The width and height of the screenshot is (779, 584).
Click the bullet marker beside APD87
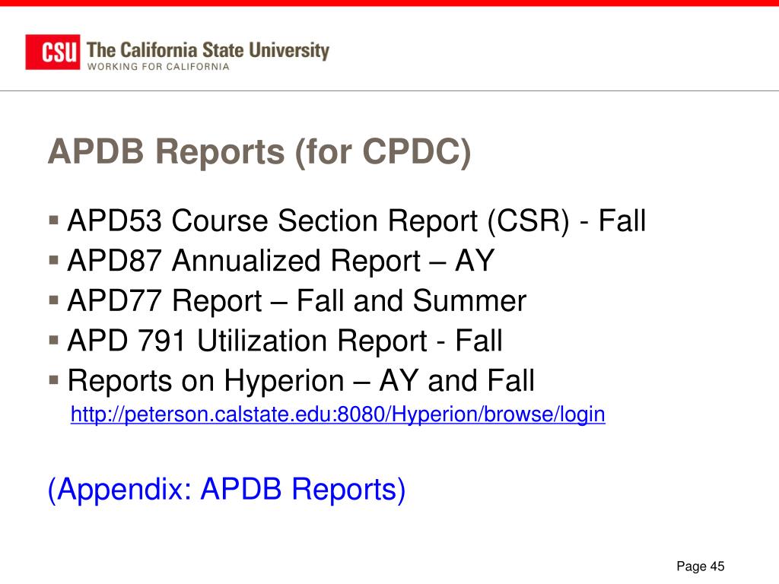[x=54, y=260]
